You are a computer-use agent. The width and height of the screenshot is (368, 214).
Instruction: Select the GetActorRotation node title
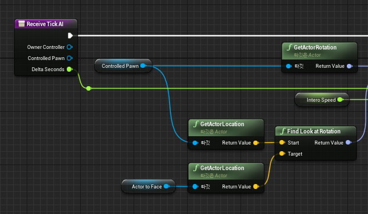315,47
